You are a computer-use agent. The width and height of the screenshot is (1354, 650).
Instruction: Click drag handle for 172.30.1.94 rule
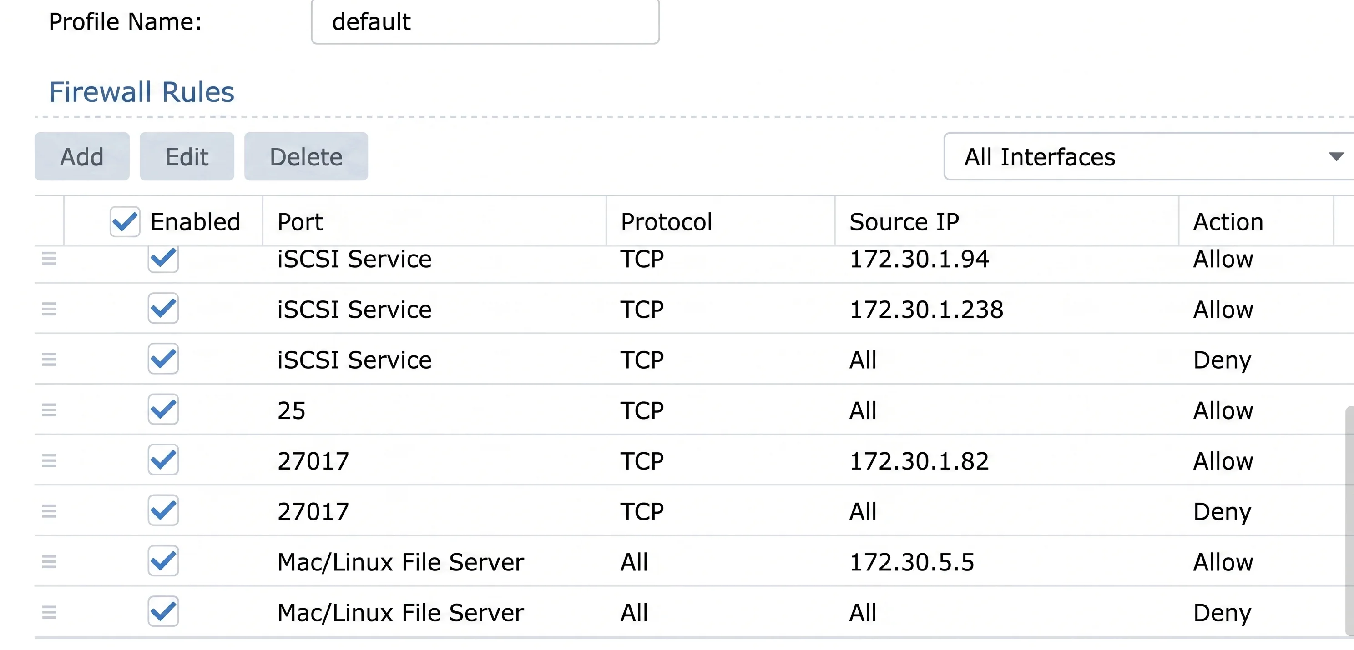(49, 258)
